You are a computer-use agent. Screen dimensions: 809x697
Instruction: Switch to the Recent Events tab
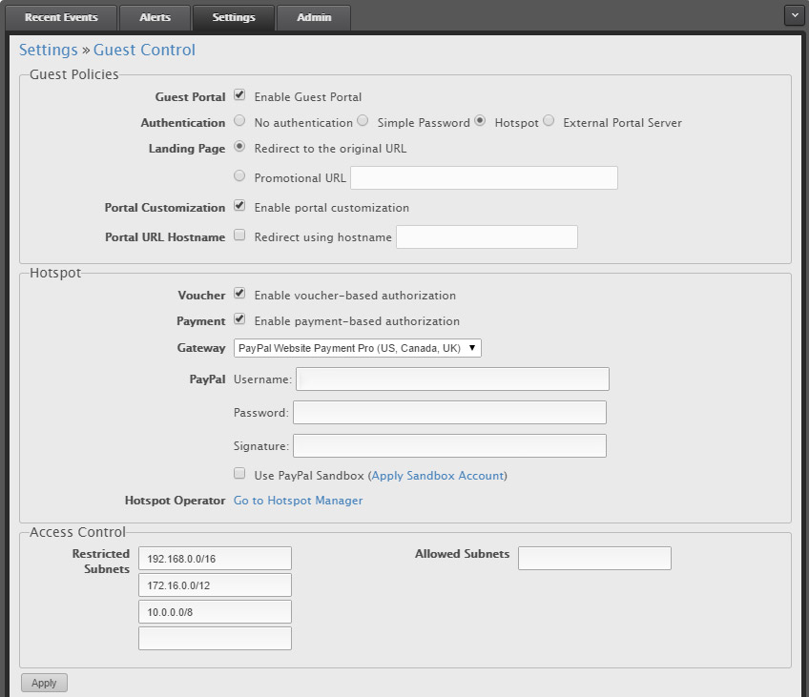click(x=61, y=17)
